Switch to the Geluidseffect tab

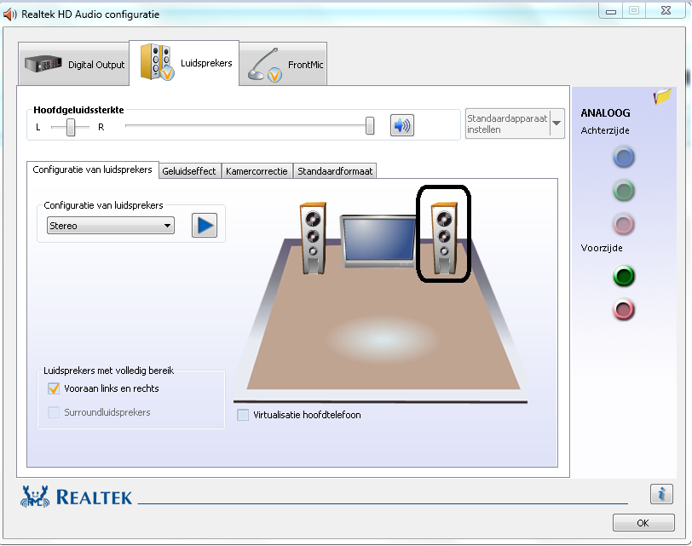(x=189, y=171)
